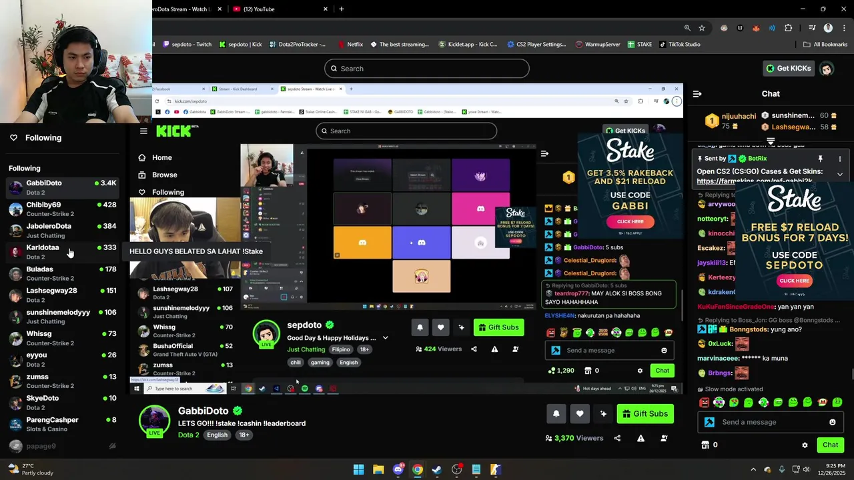The image size is (854, 480).
Task: Open JaboleroDota channel in Following list
Action: pyautogui.click(x=63, y=231)
